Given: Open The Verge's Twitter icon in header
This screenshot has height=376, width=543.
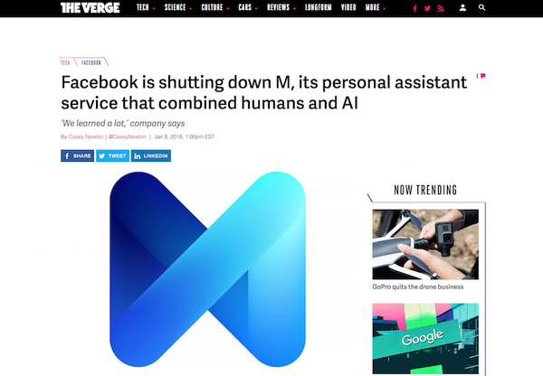Looking at the screenshot, I should (427, 8).
